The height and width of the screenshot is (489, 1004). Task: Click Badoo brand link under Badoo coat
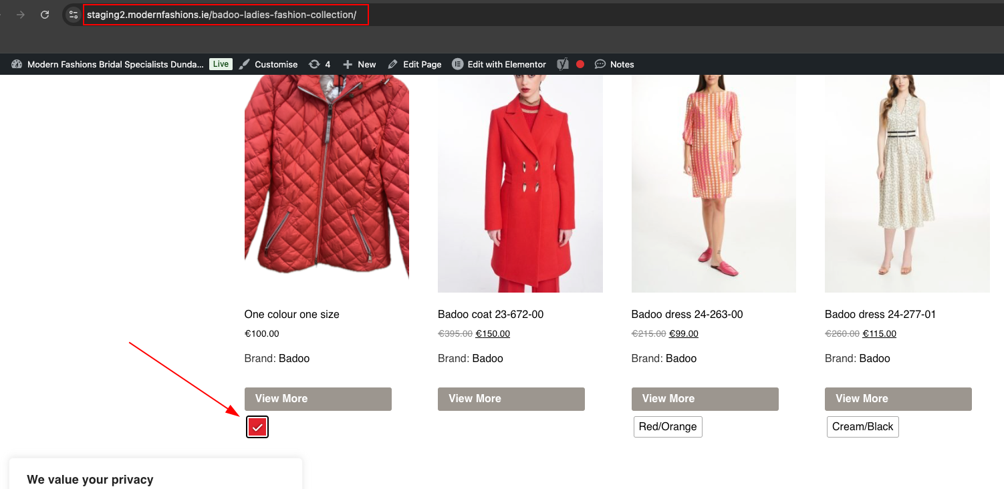pyautogui.click(x=488, y=358)
